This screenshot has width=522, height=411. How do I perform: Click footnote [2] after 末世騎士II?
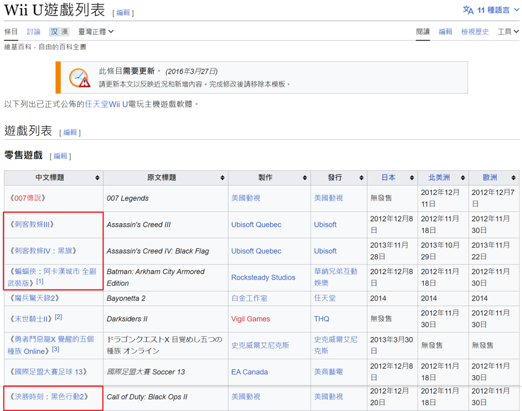58,317
